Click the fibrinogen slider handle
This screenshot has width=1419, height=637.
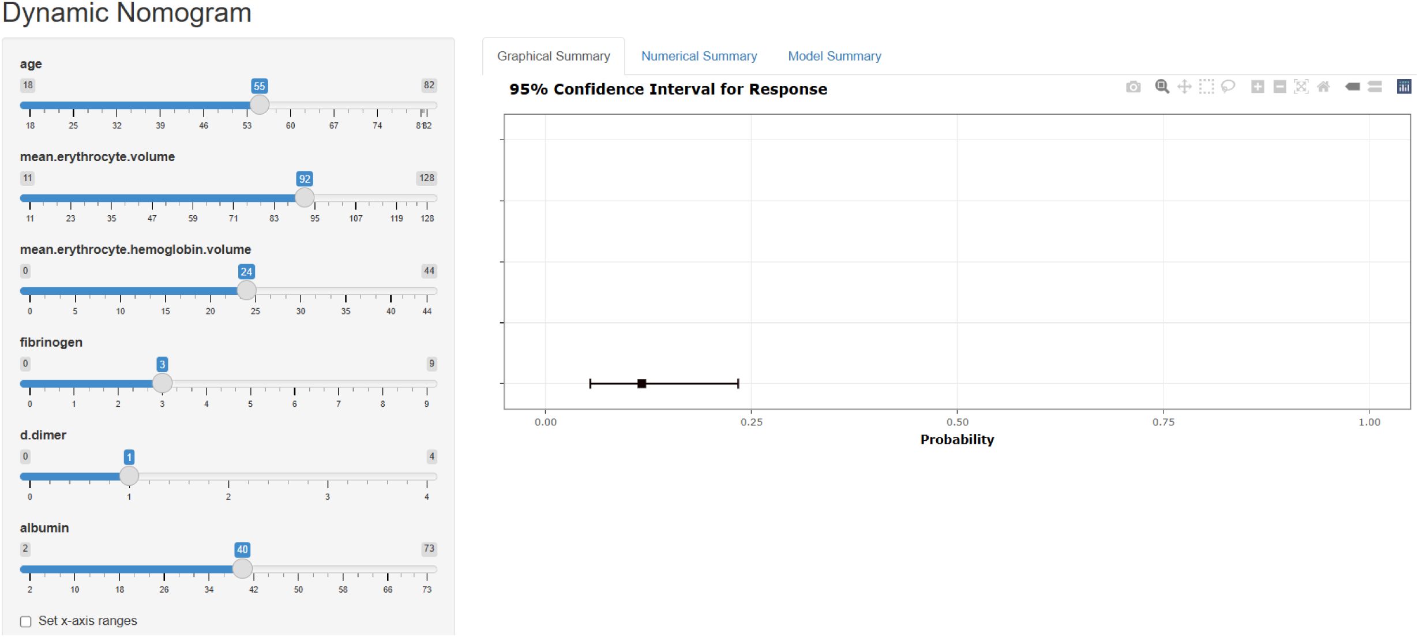[162, 383]
